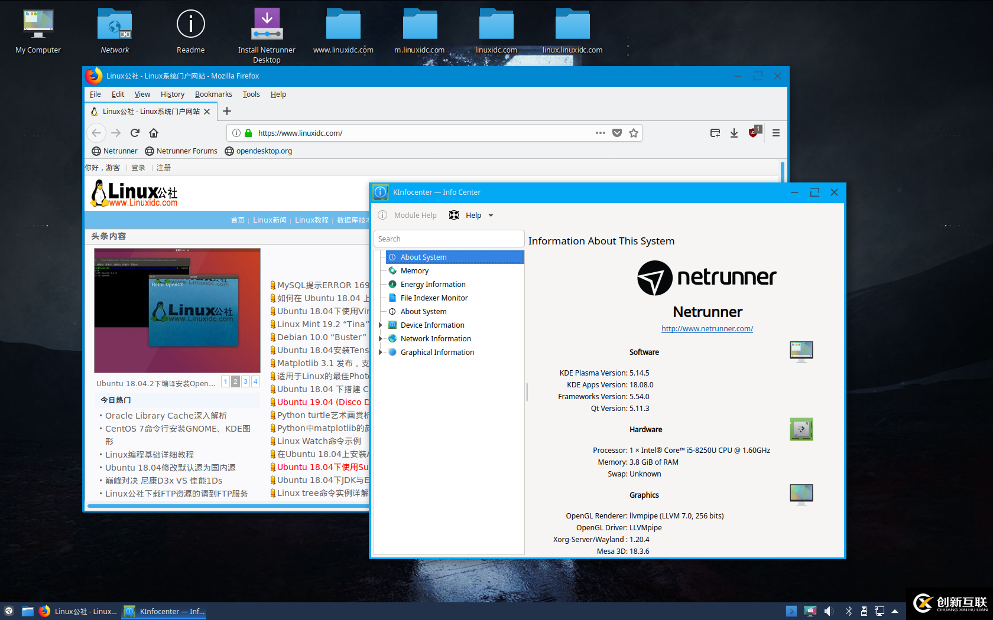Screen dimensions: 993x620
Task: Select Memory in the info tree
Action: pyautogui.click(x=414, y=271)
